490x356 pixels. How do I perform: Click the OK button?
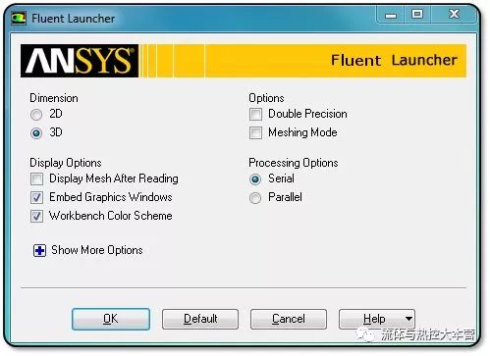(x=111, y=319)
